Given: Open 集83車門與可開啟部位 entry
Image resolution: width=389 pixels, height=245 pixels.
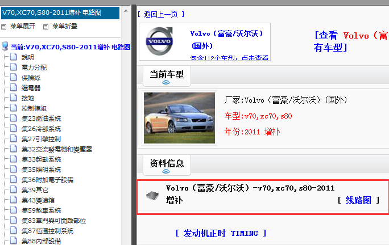Looking at the screenshot, I should [x=53, y=221].
